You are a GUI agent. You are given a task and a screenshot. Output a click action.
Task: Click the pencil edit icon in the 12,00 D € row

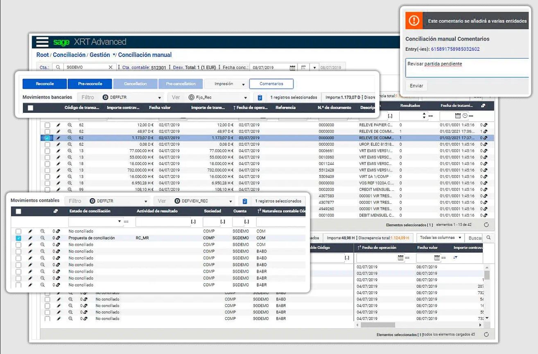click(58, 125)
